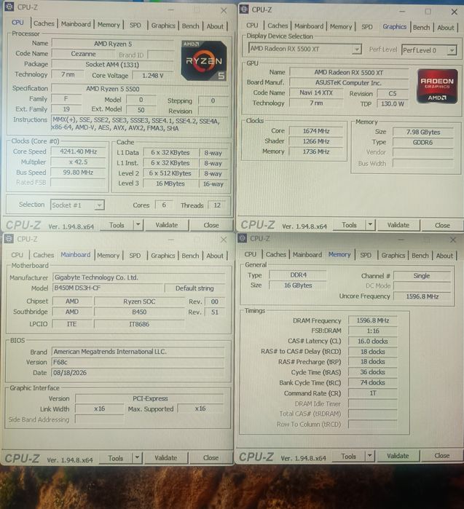This screenshot has height=509, width=464.
Task: Open the Socket #1 selection dropdown
Action: coord(99,205)
